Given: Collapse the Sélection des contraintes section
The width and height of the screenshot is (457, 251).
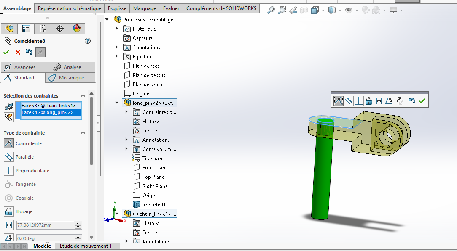Looking at the screenshot, I should pos(83,96).
